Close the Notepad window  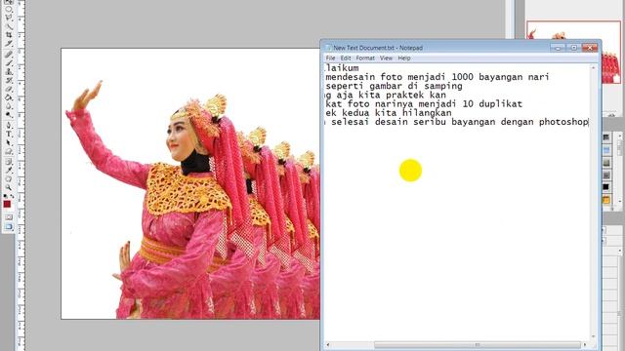coord(590,48)
